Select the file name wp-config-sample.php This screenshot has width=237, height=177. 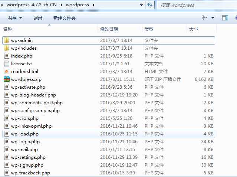click(x=35, y=111)
